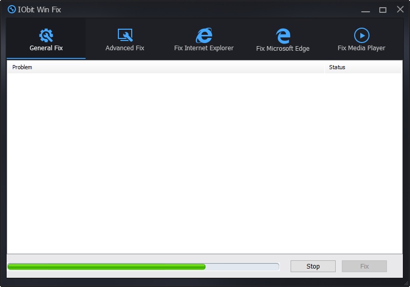The image size is (410, 287).
Task: Click the Microsoft Edge logo icon
Action: pos(283,36)
